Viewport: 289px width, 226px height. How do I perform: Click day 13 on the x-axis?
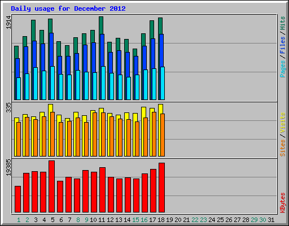click(x=119, y=220)
